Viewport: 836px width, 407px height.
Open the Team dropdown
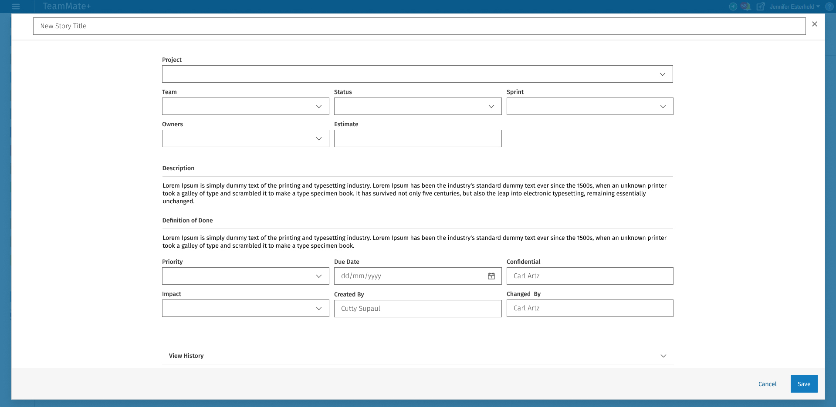click(x=245, y=106)
